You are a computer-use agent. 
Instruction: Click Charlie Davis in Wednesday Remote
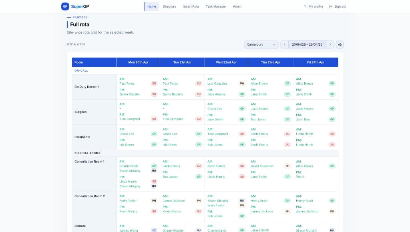pyautogui.click(x=217, y=230)
